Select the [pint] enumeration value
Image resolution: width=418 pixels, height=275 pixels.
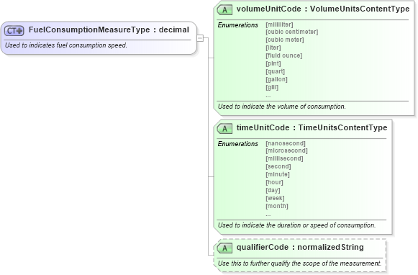point(273,63)
